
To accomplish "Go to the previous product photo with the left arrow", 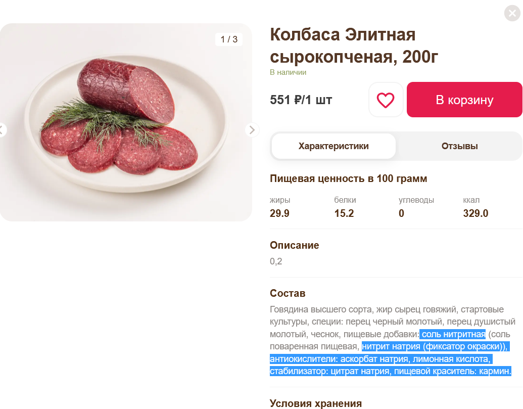I will (x=2, y=130).
